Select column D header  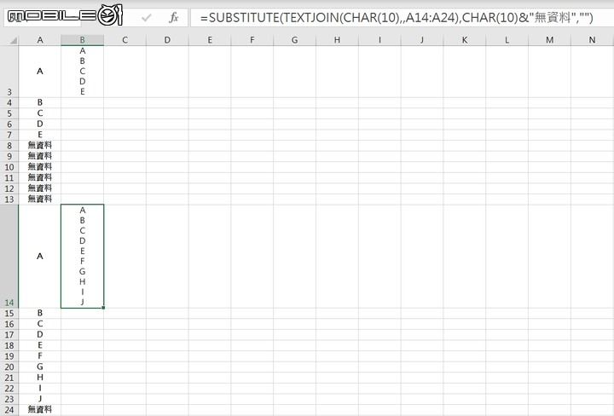point(167,40)
